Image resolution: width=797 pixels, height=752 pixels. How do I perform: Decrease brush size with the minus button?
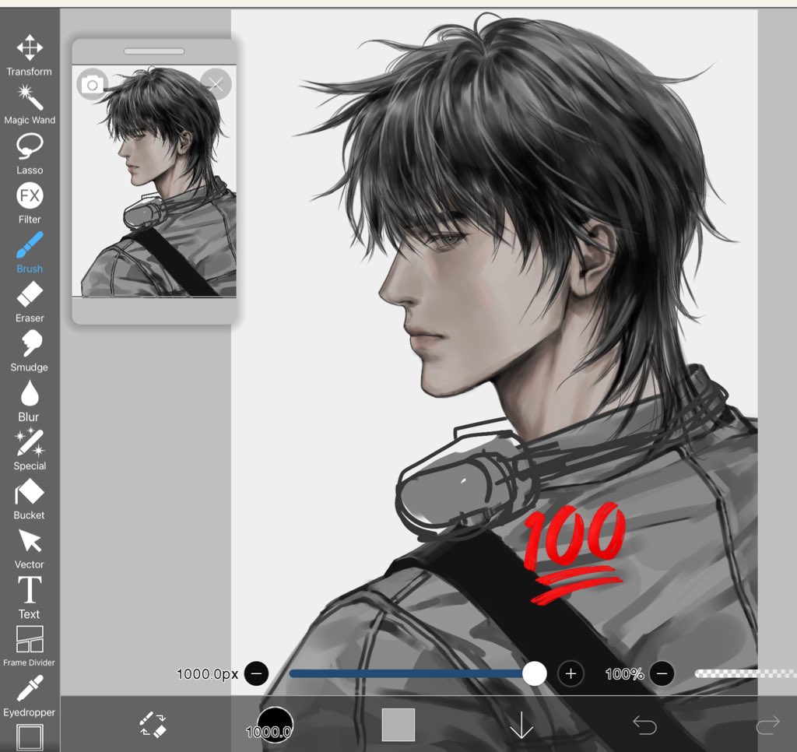257,673
